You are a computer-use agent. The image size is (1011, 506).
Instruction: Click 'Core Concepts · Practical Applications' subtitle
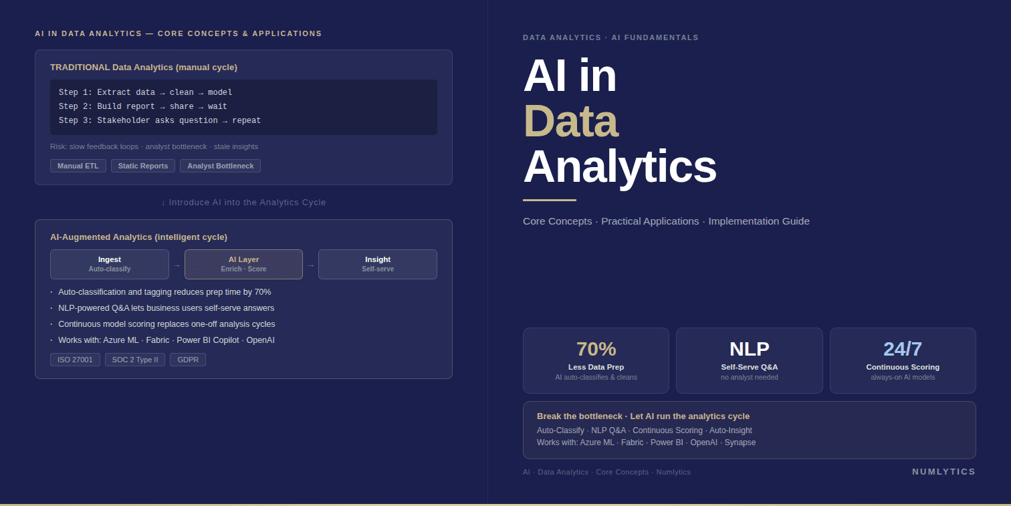point(666,221)
